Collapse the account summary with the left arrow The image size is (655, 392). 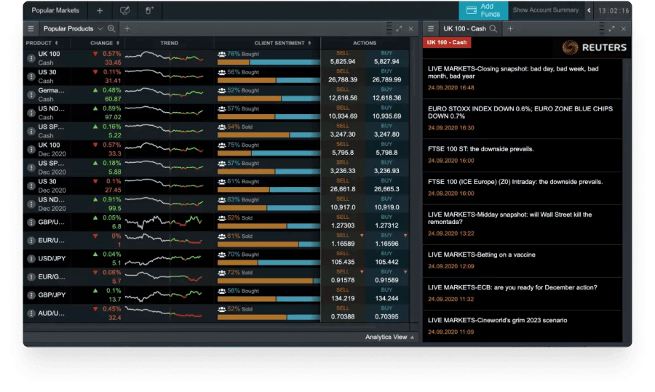point(589,11)
